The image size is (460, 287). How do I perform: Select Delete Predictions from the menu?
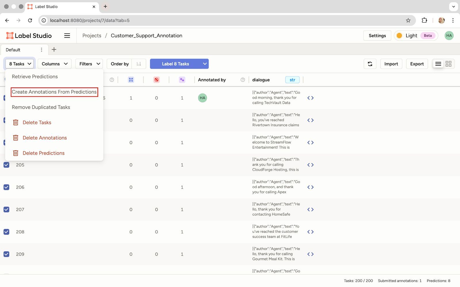(x=43, y=153)
